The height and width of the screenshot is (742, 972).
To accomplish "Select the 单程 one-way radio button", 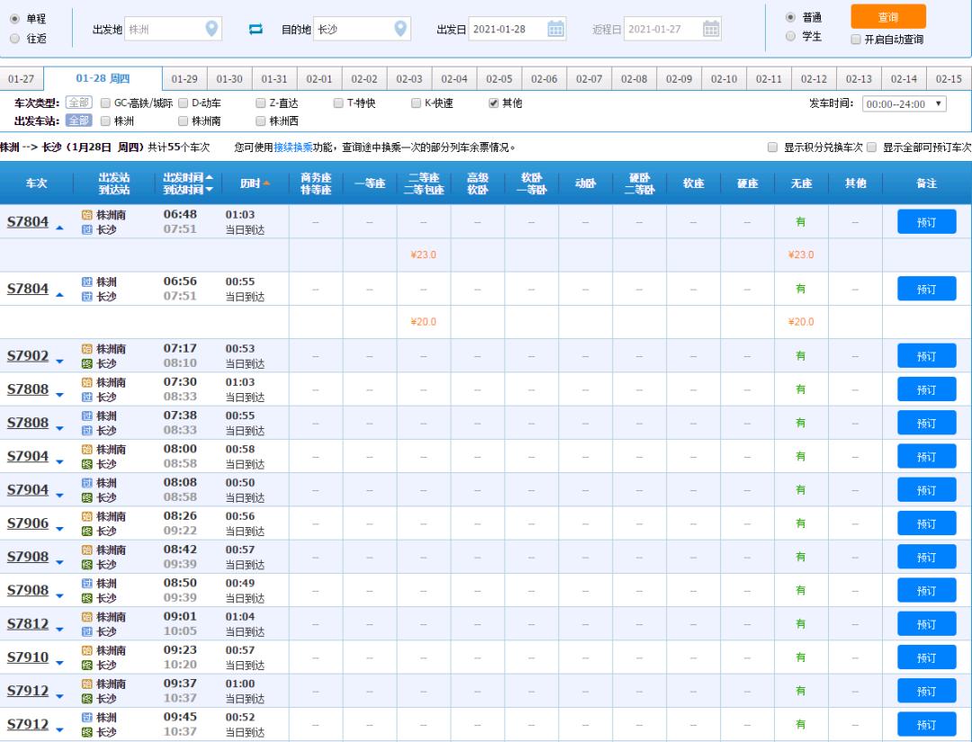I will (x=15, y=19).
